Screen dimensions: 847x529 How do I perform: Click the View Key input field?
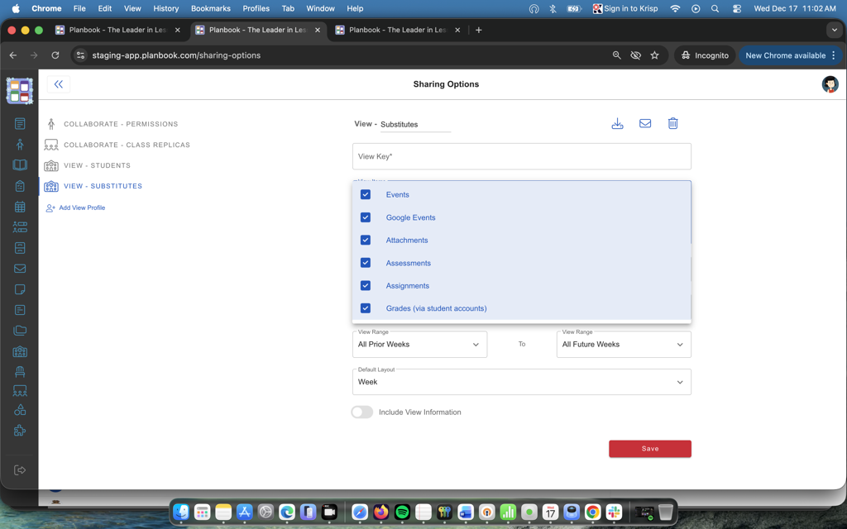click(521, 156)
